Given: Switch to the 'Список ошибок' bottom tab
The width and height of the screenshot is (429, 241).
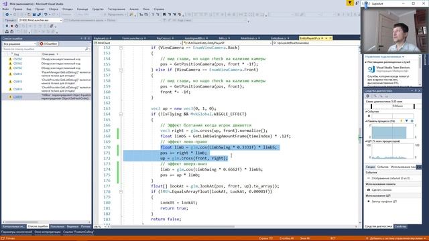Looking at the screenshot, I should click(38, 226).
